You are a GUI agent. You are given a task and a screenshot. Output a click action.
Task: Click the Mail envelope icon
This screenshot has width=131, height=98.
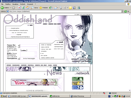(x=56, y=8)
